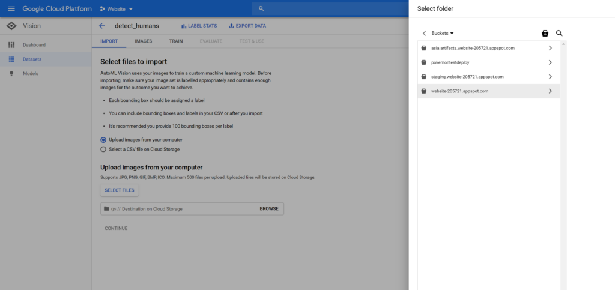615x290 pixels.
Task: Switch to the TRAIN tab
Action: click(x=176, y=41)
